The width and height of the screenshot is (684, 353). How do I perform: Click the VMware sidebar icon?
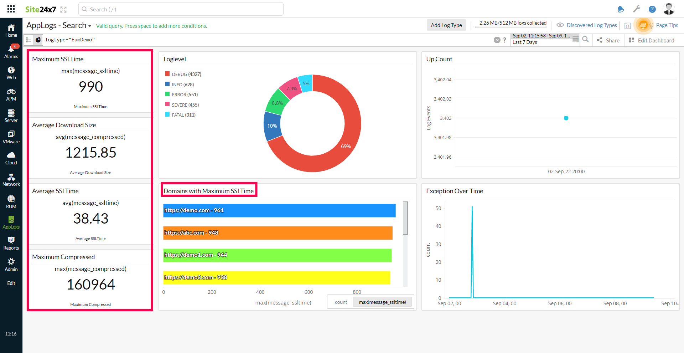click(x=11, y=137)
